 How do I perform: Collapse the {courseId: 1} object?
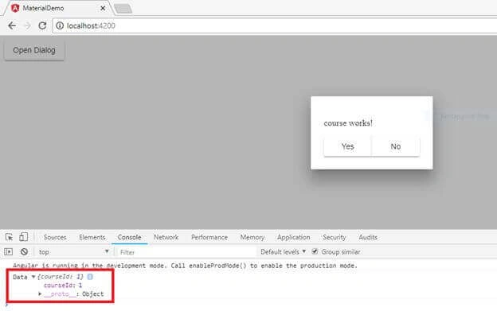pyautogui.click(x=33, y=277)
